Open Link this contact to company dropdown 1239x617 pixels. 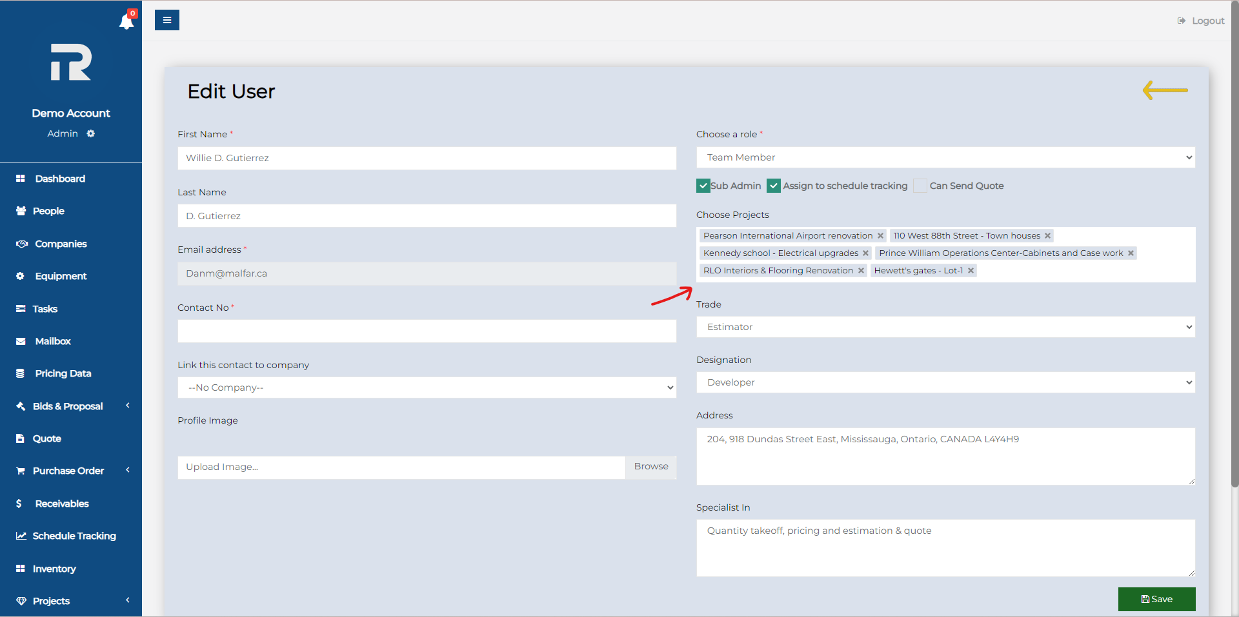(427, 387)
